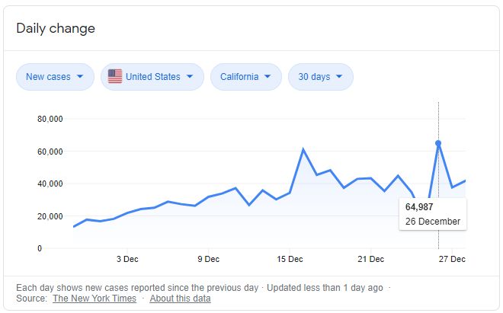
Task: Click the 27 Dec axis label
Action: tap(452, 259)
